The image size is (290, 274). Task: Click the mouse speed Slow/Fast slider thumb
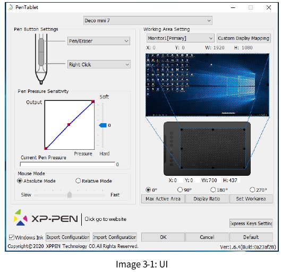pyautogui.click(x=70, y=194)
